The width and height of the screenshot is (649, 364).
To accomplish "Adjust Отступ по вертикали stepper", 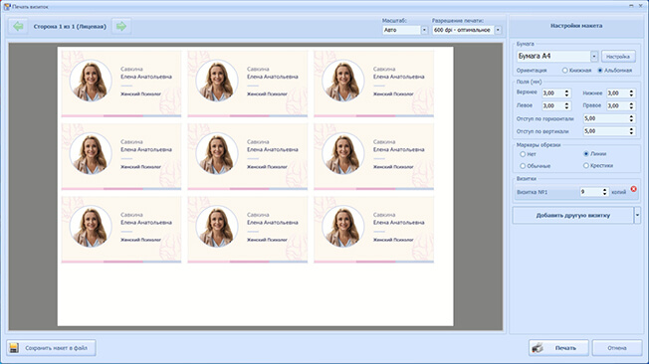I will point(631,131).
